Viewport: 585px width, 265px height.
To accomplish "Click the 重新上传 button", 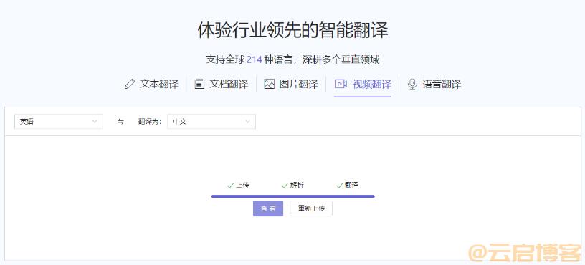I will (311, 208).
